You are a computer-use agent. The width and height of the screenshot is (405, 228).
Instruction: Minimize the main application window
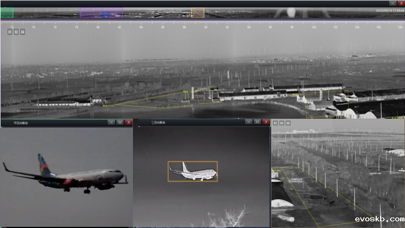(393, 3)
